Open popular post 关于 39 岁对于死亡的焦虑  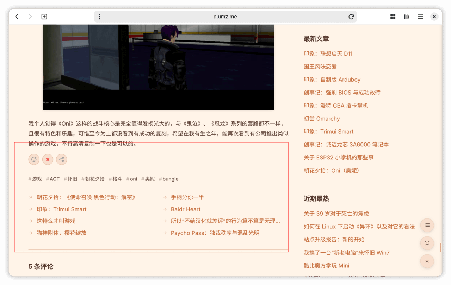(336, 213)
